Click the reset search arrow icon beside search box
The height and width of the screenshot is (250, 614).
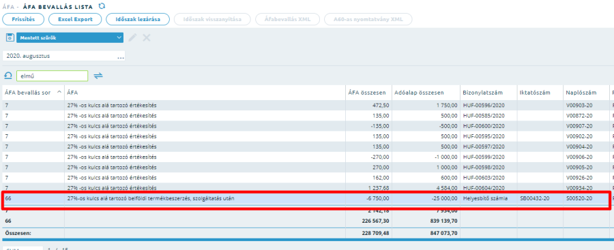coord(8,76)
